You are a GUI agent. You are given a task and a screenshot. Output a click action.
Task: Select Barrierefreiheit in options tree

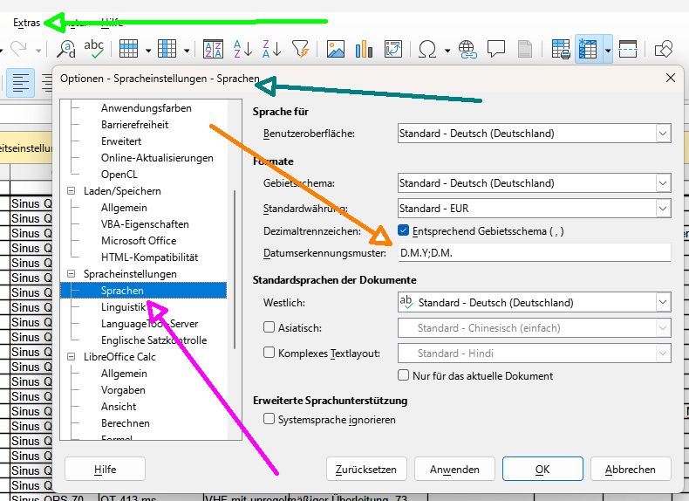click(134, 125)
